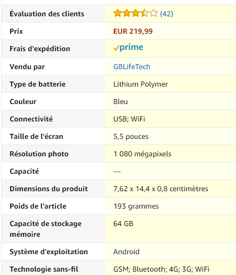This screenshot has width=236, height=275.
Task: Click the Bleu color value
Action: click(121, 102)
